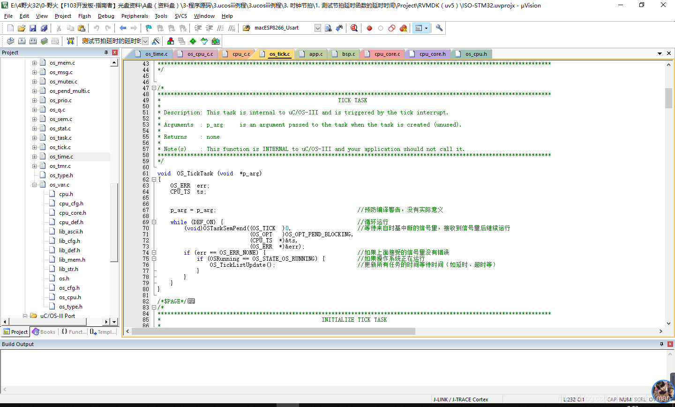Screen dimensions: 675x407
Task: Click the editor horizontal scrollbar thumb
Action: (x=273, y=332)
